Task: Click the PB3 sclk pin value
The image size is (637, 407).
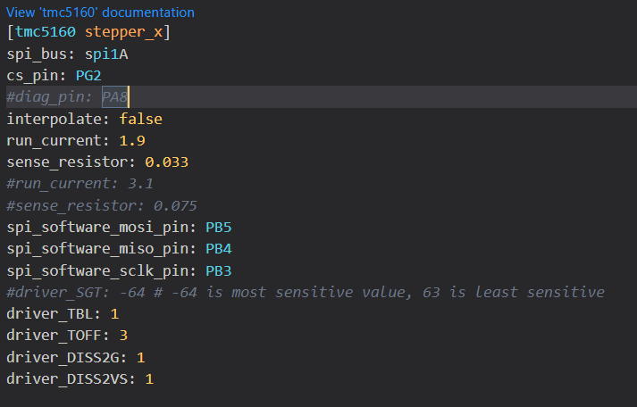Action: tap(219, 270)
